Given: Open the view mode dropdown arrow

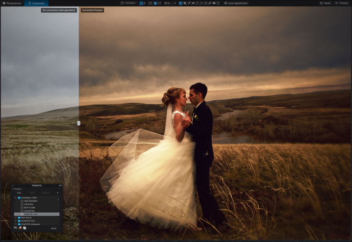Looking at the screenshot, I should click(144, 3).
